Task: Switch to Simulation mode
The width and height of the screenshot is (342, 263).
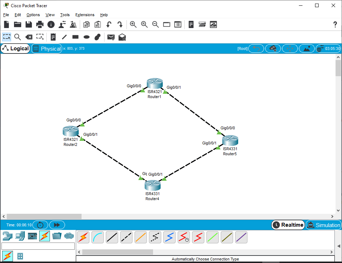Action: tap(324, 225)
